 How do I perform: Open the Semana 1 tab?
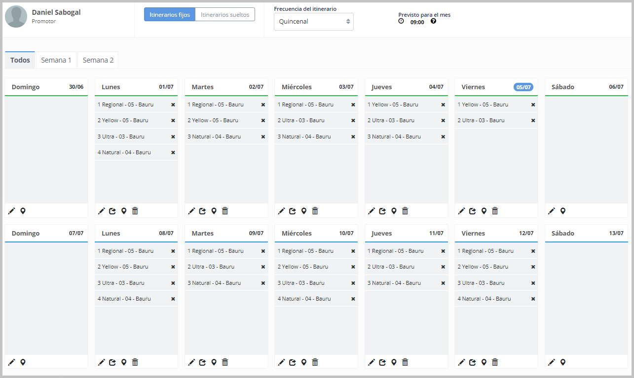point(56,60)
